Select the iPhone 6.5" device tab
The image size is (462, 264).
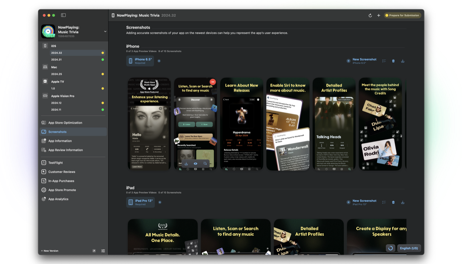click(140, 61)
